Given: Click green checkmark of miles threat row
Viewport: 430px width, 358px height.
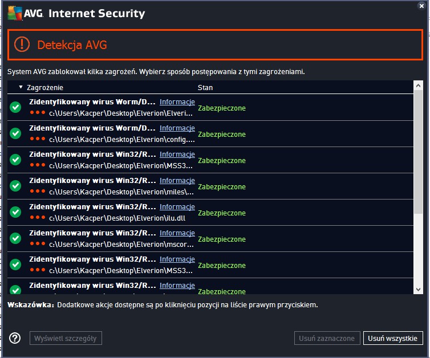Looking at the screenshot, I should coord(15,186).
